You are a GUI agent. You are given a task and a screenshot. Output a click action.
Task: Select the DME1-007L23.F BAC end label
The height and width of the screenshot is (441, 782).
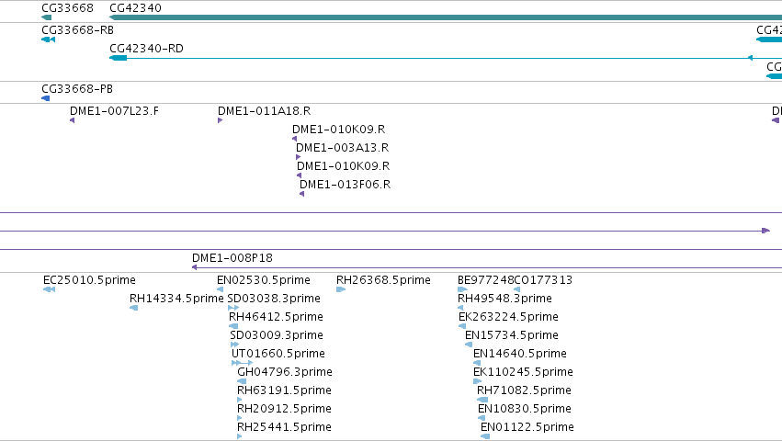click(114, 111)
